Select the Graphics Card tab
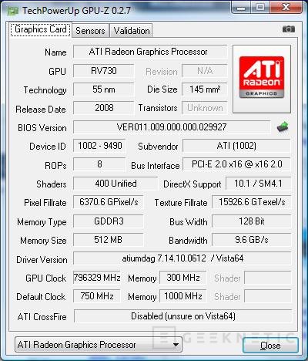This screenshot has width=308, height=361. click(41, 29)
